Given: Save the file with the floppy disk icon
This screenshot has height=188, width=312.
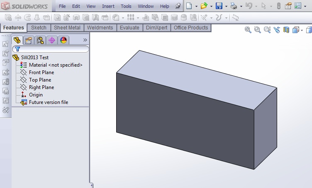Looking at the screenshot, I should pos(219,6).
